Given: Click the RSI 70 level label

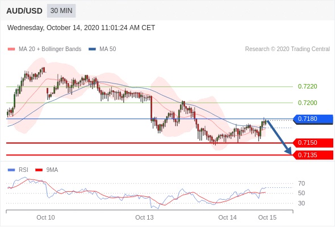Looking at the screenshot, I should point(301,183).
